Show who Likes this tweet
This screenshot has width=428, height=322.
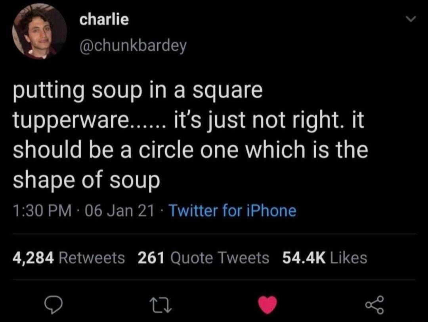349,258
